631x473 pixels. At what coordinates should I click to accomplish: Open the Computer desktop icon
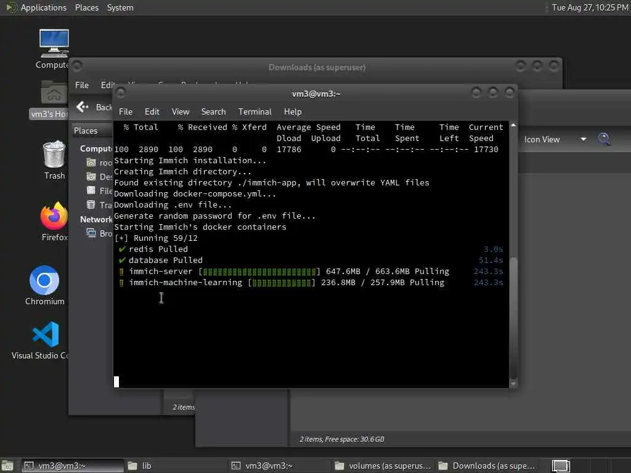(54, 49)
